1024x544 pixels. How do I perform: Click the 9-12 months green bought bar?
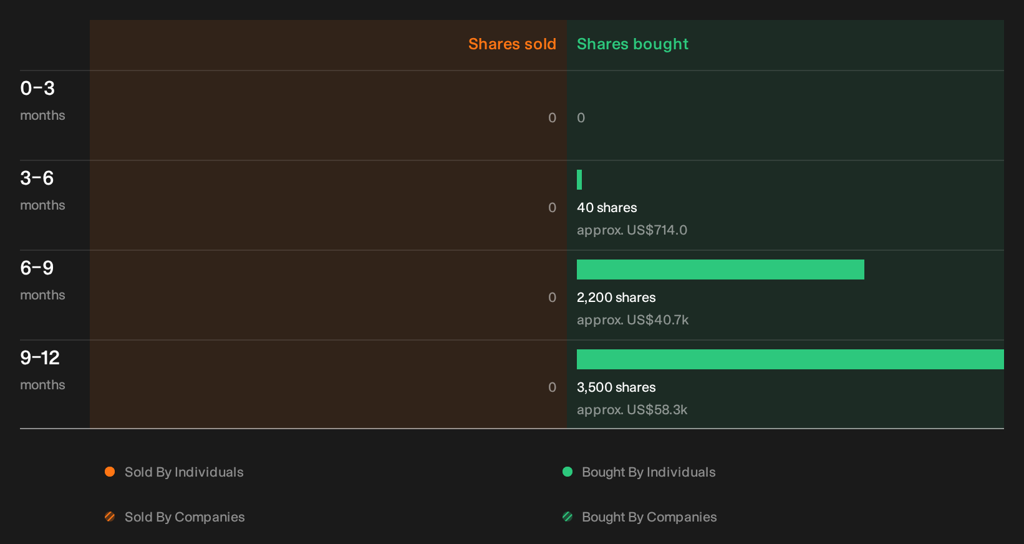[790, 359]
